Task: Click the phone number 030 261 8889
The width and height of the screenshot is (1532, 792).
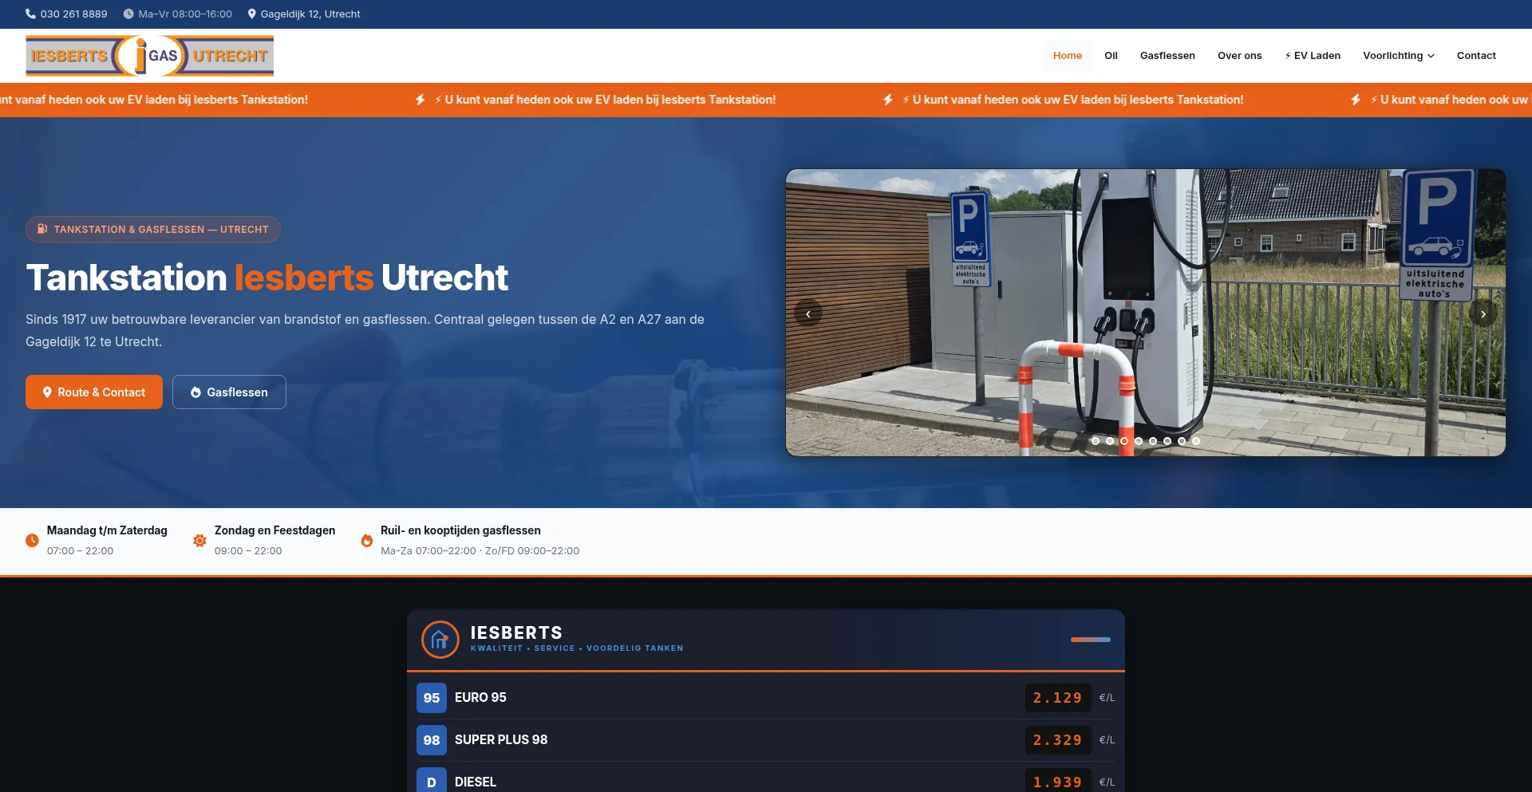Action: pyautogui.click(x=73, y=14)
